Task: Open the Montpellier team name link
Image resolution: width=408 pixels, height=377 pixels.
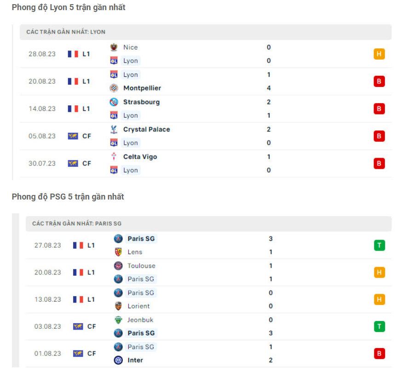Action: tap(141, 88)
